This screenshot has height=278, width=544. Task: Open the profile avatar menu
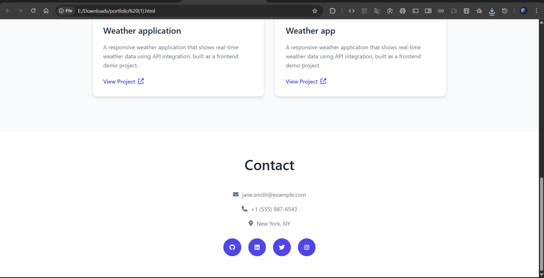(524, 11)
